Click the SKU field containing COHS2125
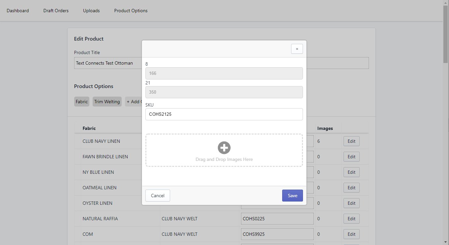This screenshot has height=245, width=449. pyautogui.click(x=224, y=114)
